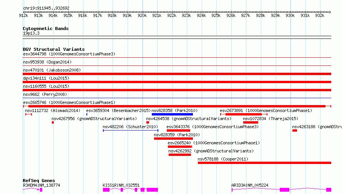This screenshot has width=342, height=194.
Task: Select nsv4264538 gnomAD variant label
Action: tap(188, 119)
